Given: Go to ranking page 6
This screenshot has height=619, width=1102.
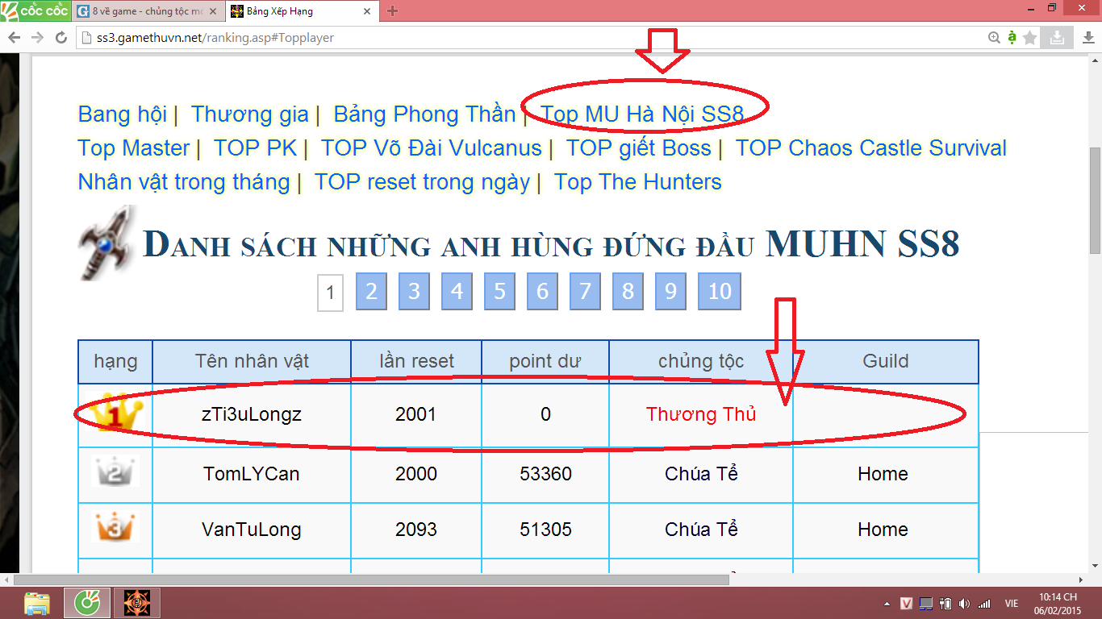Looking at the screenshot, I should coord(542,292).
